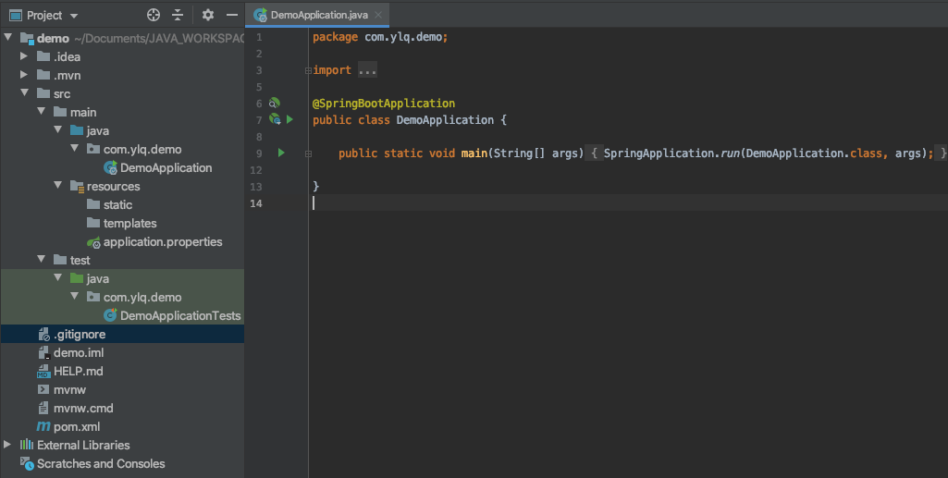Image resolution: width=948 pixels, height=478 pixels.
Task: Expand the folded import block
Action: [308, 70]
